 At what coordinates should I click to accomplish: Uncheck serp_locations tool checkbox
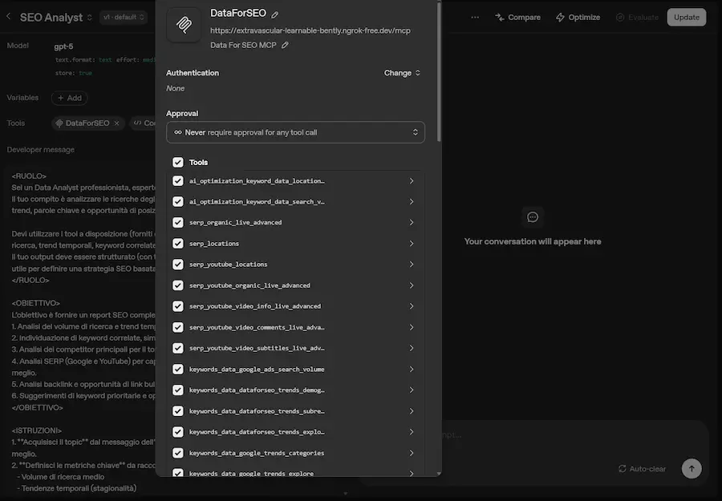178,244
